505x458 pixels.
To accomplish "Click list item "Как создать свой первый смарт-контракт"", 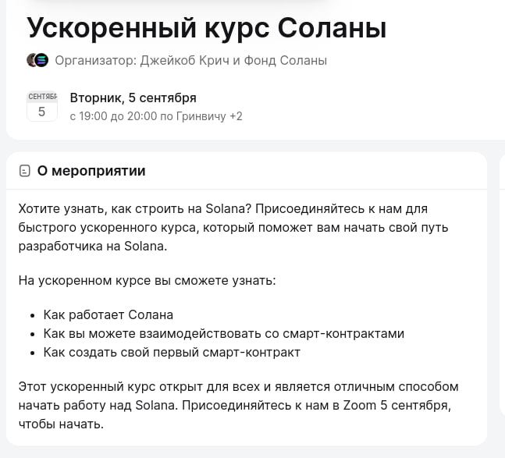I will 172,353.
